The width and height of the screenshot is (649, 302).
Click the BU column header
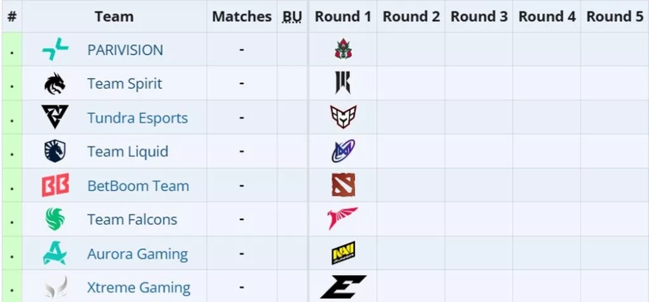pos(292,17)
